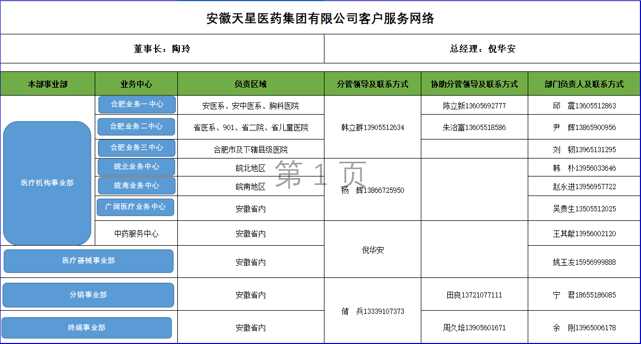This screenshot has width=641, height=344.
Task: Select the cell 周久培13905601671
Action: 474,328
